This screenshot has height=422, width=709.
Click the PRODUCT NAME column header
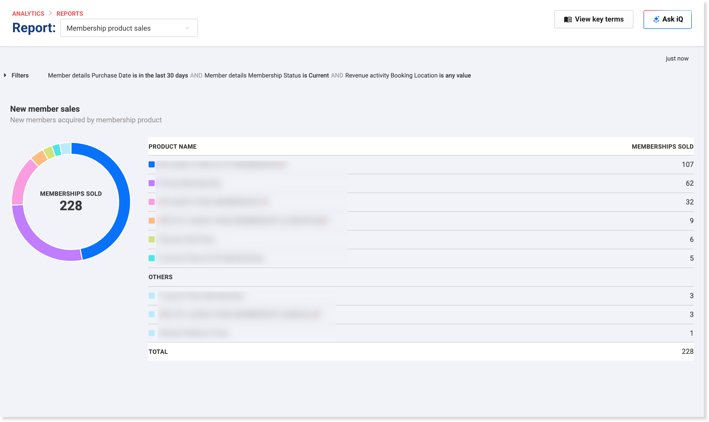pos(172,146)
